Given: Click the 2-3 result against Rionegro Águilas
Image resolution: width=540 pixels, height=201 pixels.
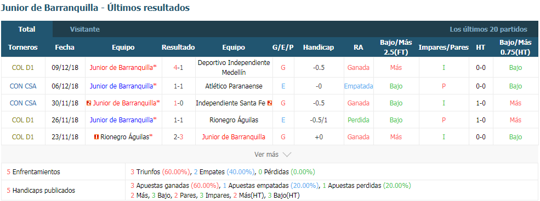Looking at the screenshot, I should pyautogui.click(x=178, y=137).
